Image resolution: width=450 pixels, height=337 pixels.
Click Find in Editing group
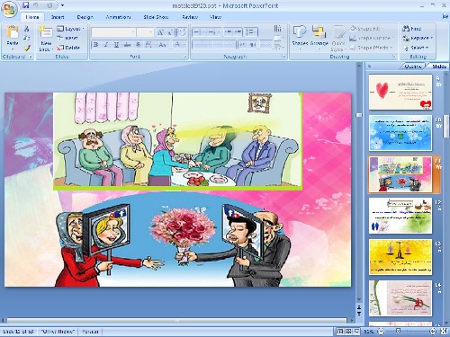412,29
